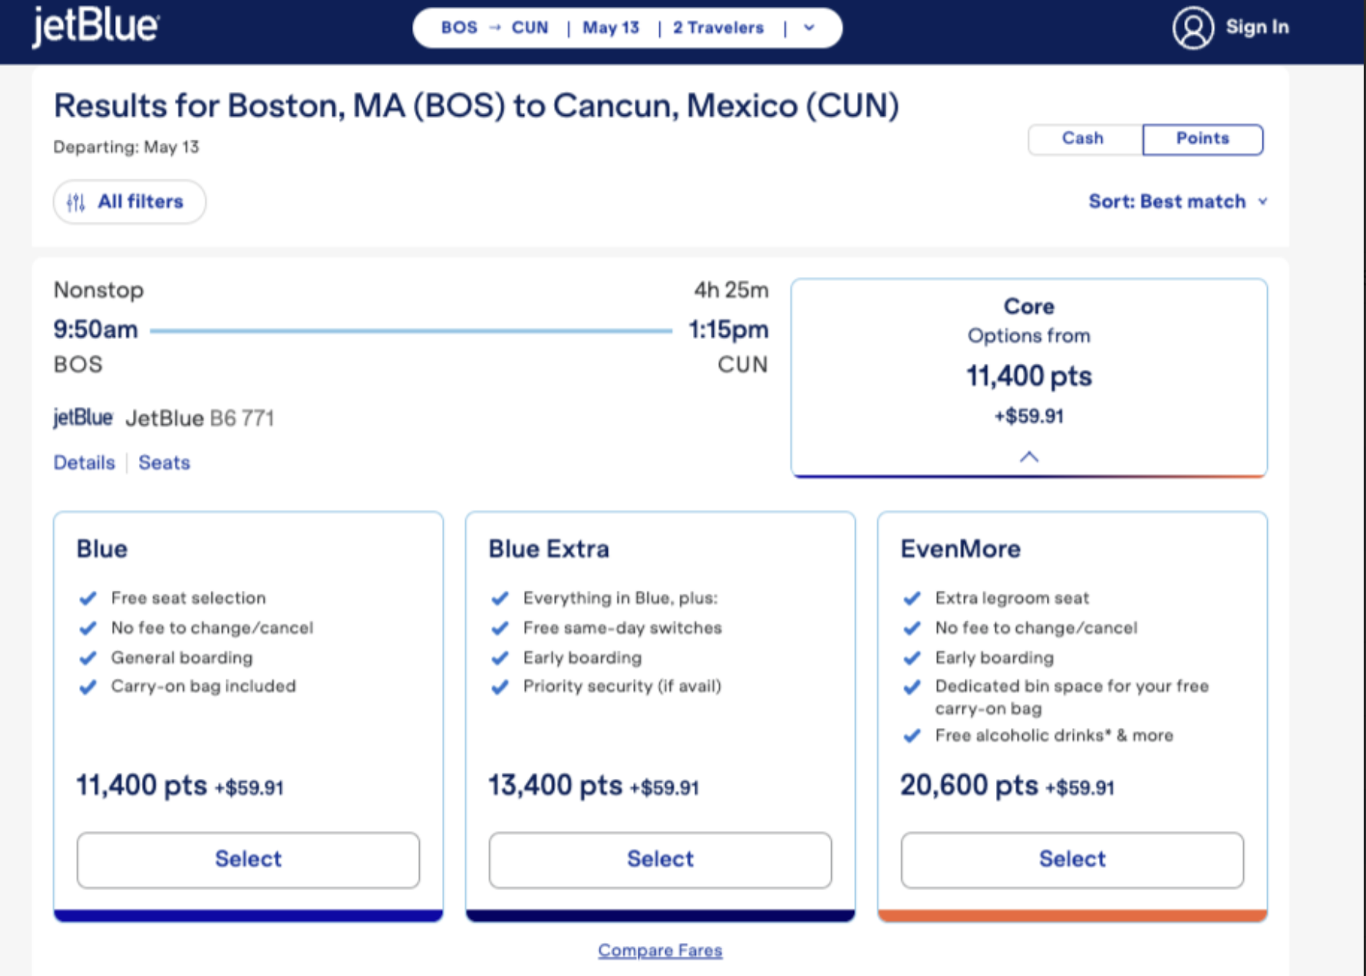Open the Sort: Best match dropdown
1366x976 pixels.
1177,202
